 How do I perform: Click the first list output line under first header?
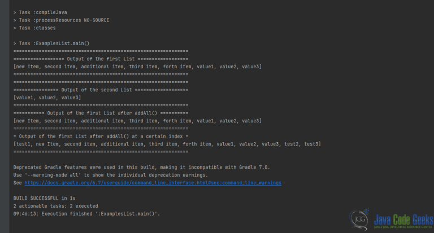click(137, 67)
